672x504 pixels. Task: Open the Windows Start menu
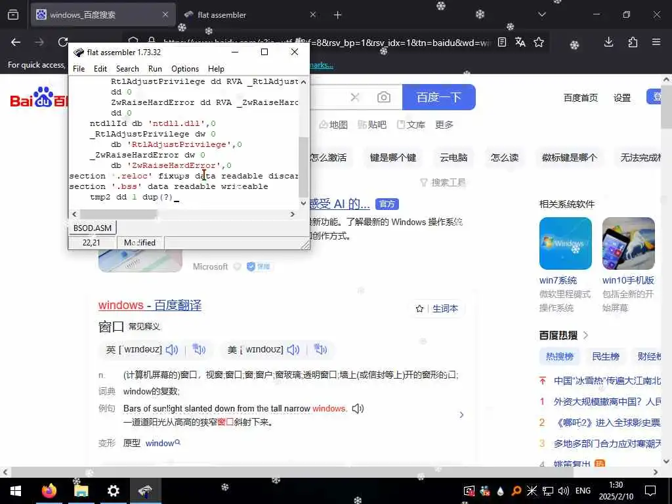16,491
